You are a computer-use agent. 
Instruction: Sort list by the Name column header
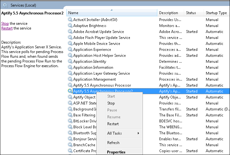(x=112, y=13)
